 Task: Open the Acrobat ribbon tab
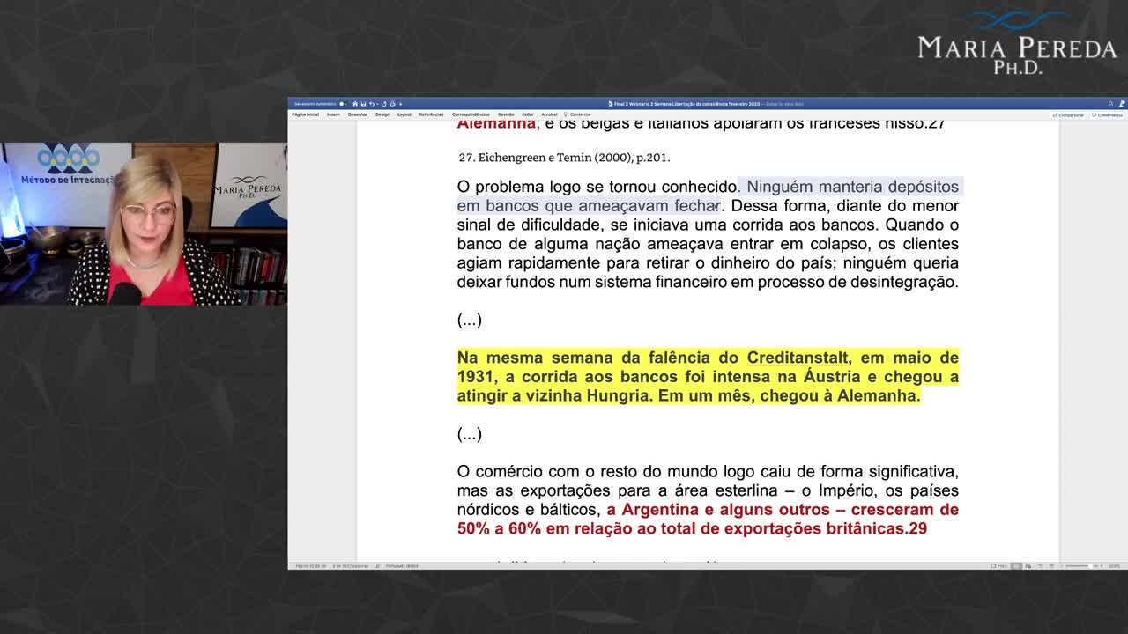coord(549,114)
